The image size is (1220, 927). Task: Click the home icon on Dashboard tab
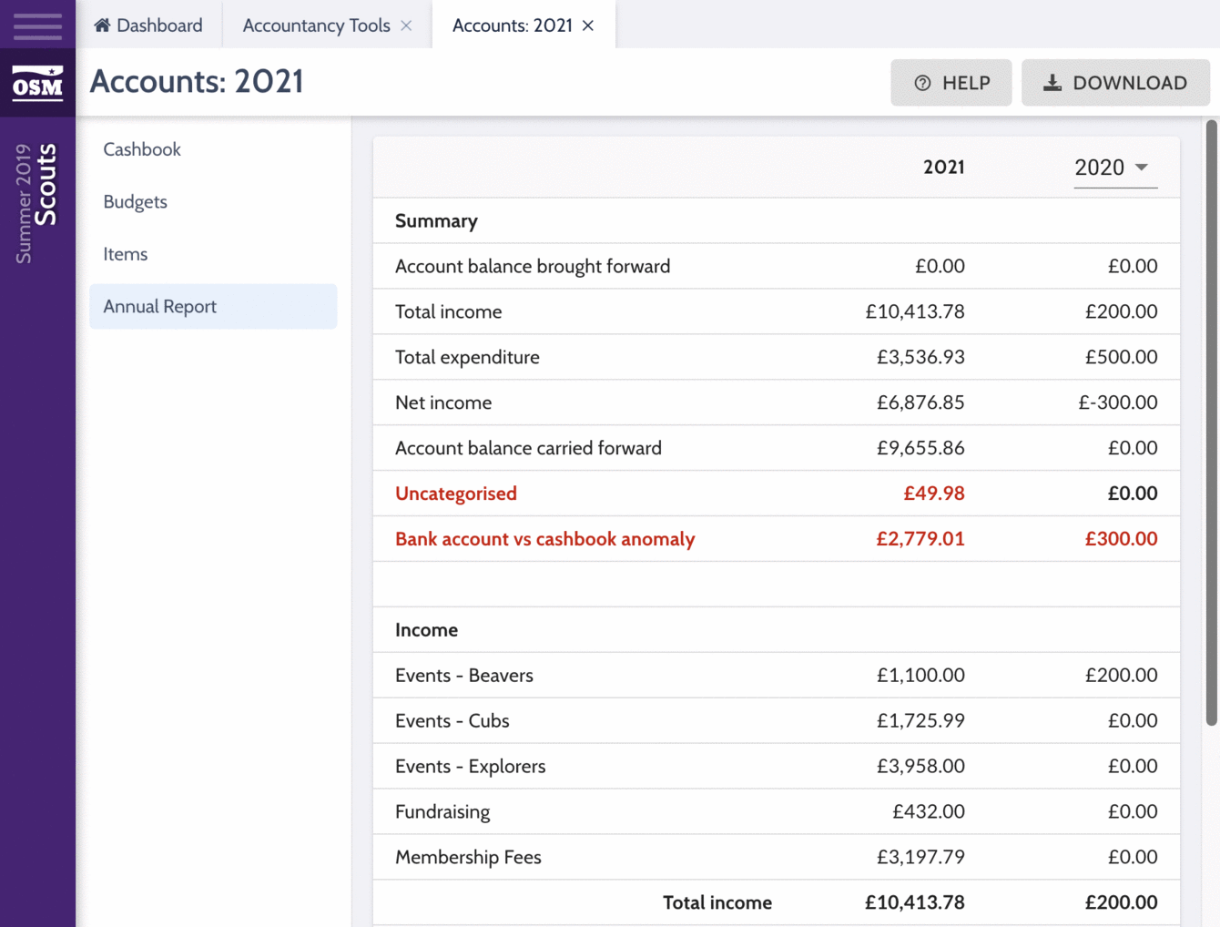102,25
